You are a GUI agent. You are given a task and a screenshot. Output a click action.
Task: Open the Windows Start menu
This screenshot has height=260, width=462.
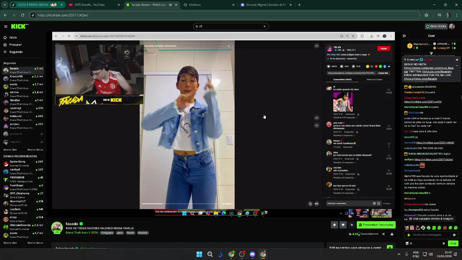click(x=199, y=254)
